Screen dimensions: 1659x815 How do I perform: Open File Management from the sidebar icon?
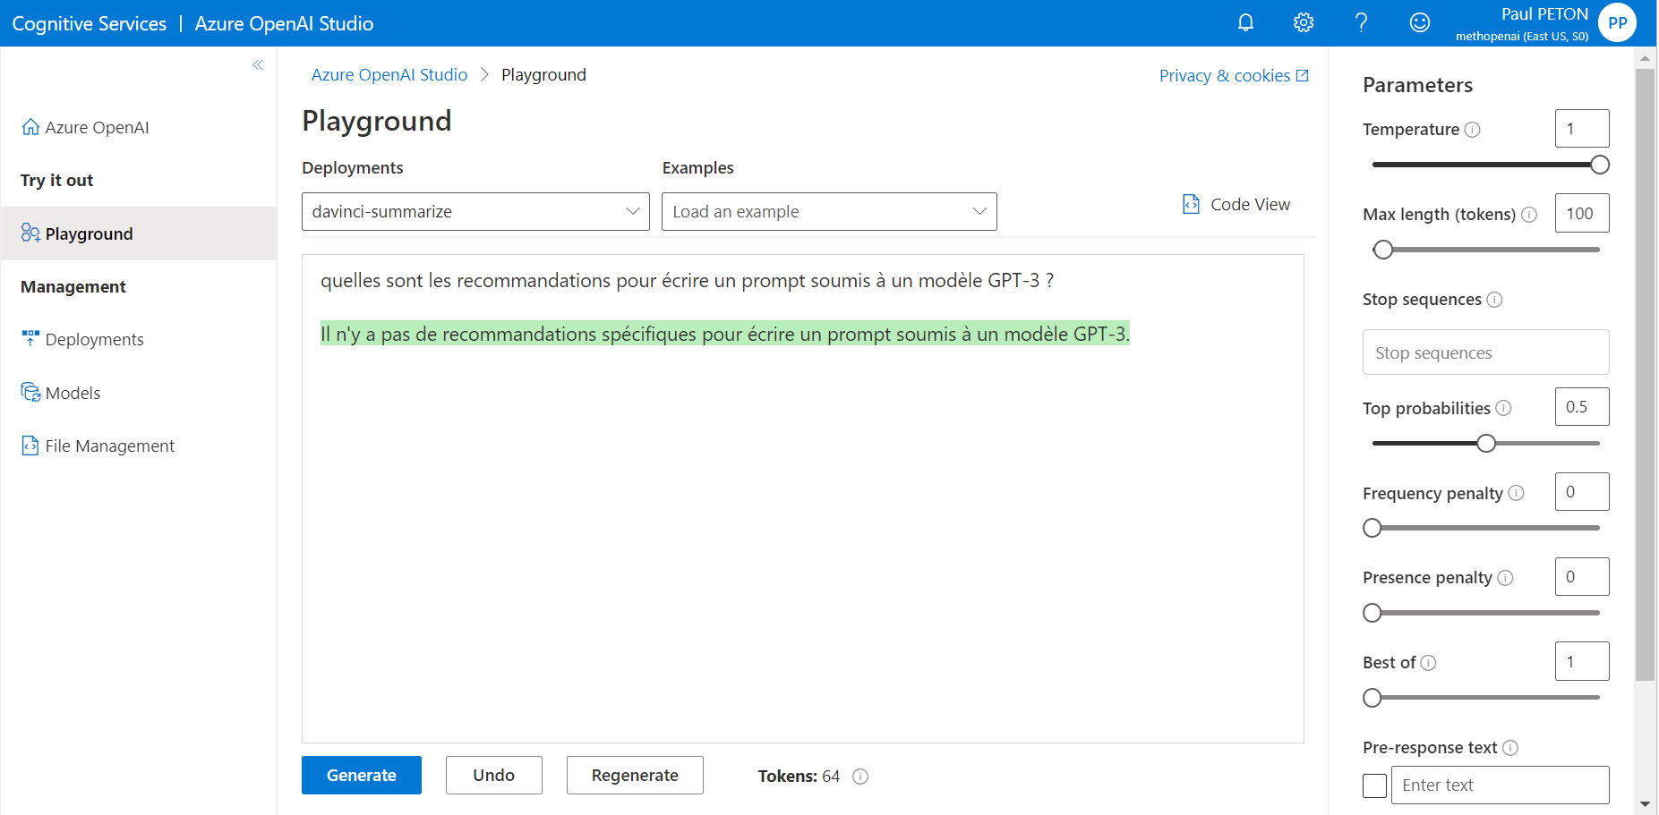pyautogui.click(x=30, y=445)
